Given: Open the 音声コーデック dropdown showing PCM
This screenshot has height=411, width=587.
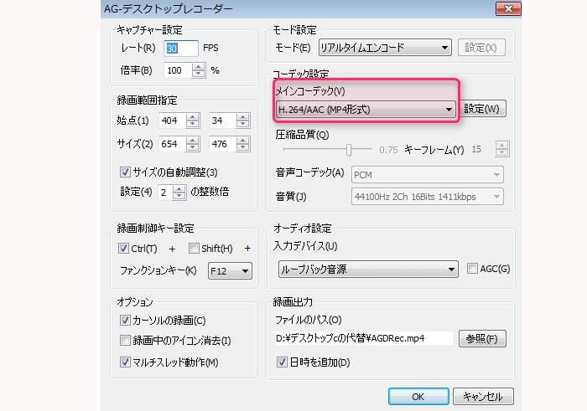Looking at the screenshot, I should point(428,175).
